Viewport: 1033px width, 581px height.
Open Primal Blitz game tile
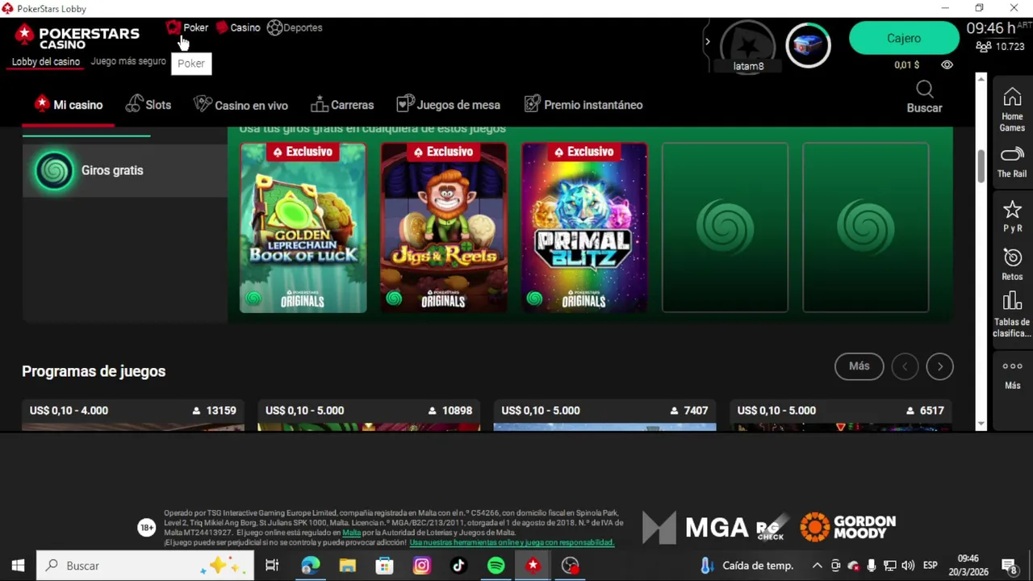click(584, 228)
